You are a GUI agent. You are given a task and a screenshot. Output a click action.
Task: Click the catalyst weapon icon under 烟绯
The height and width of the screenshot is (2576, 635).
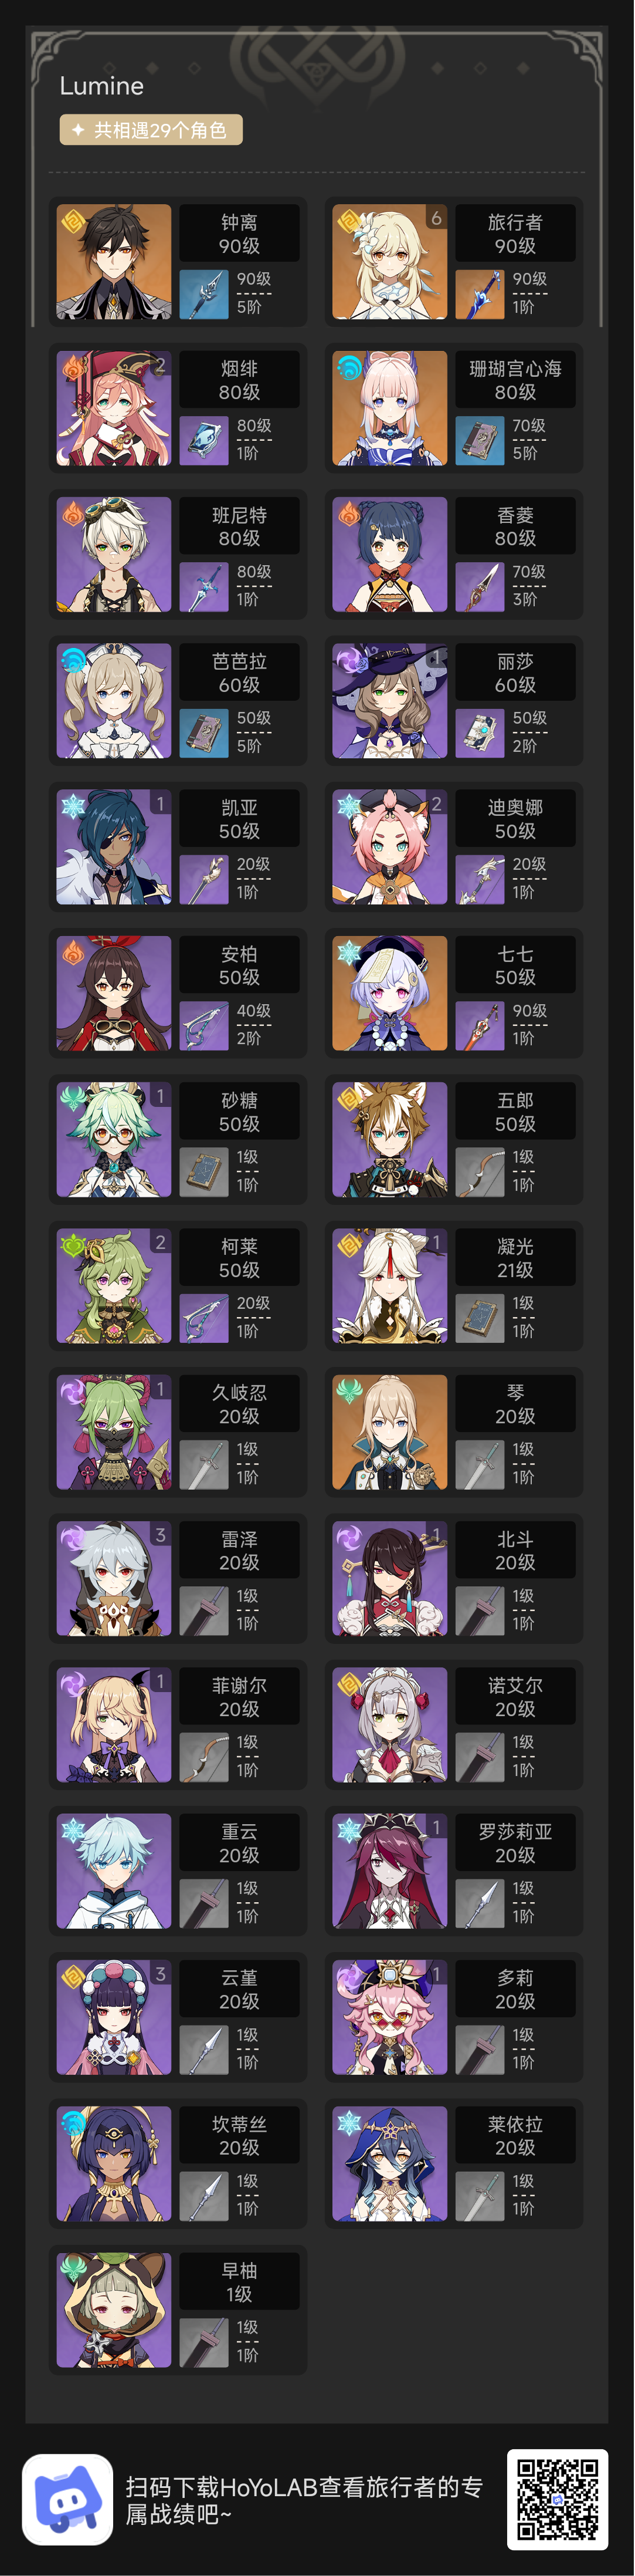pos(203,441)
